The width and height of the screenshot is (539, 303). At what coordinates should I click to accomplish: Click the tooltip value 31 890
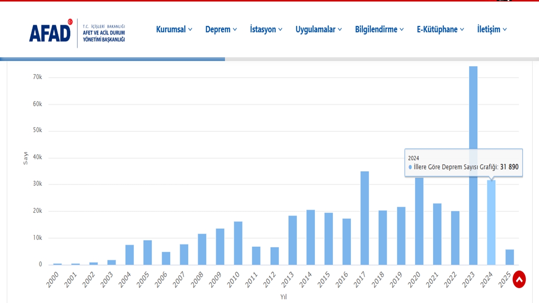pyautogui.click(x=509, y=167)
